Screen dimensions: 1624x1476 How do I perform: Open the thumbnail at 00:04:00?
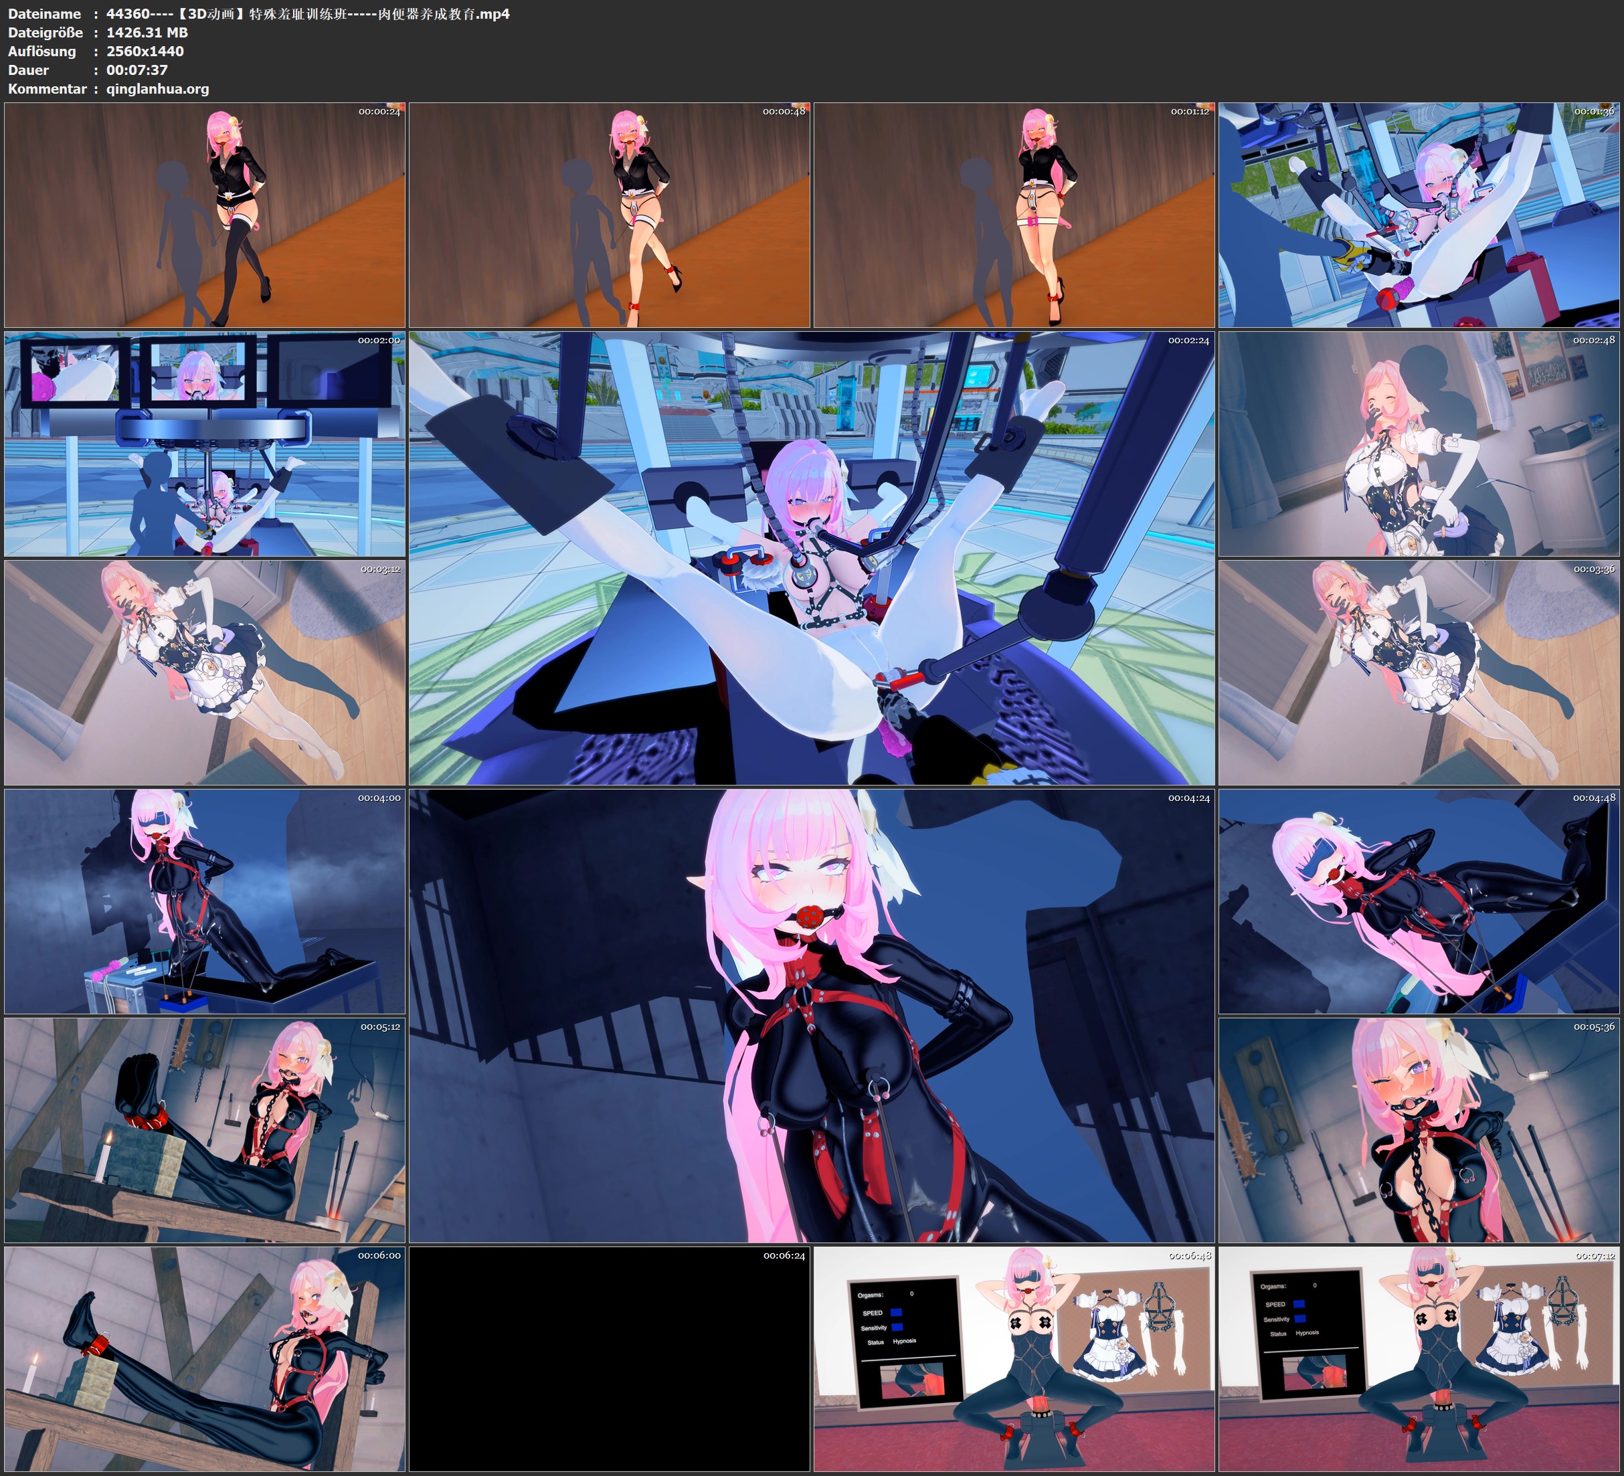(205, 901)
